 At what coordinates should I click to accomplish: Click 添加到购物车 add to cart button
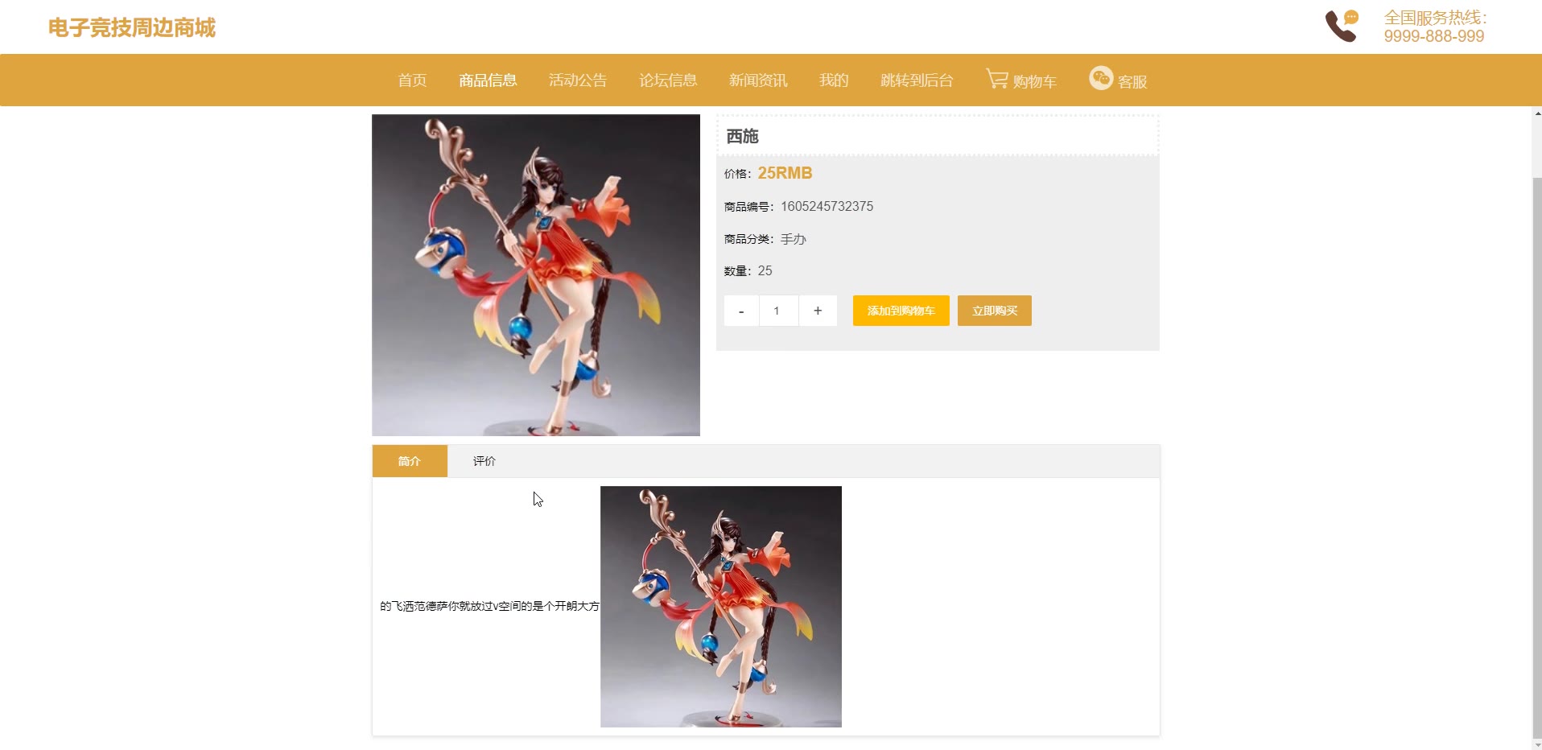(x=901, y=311)
